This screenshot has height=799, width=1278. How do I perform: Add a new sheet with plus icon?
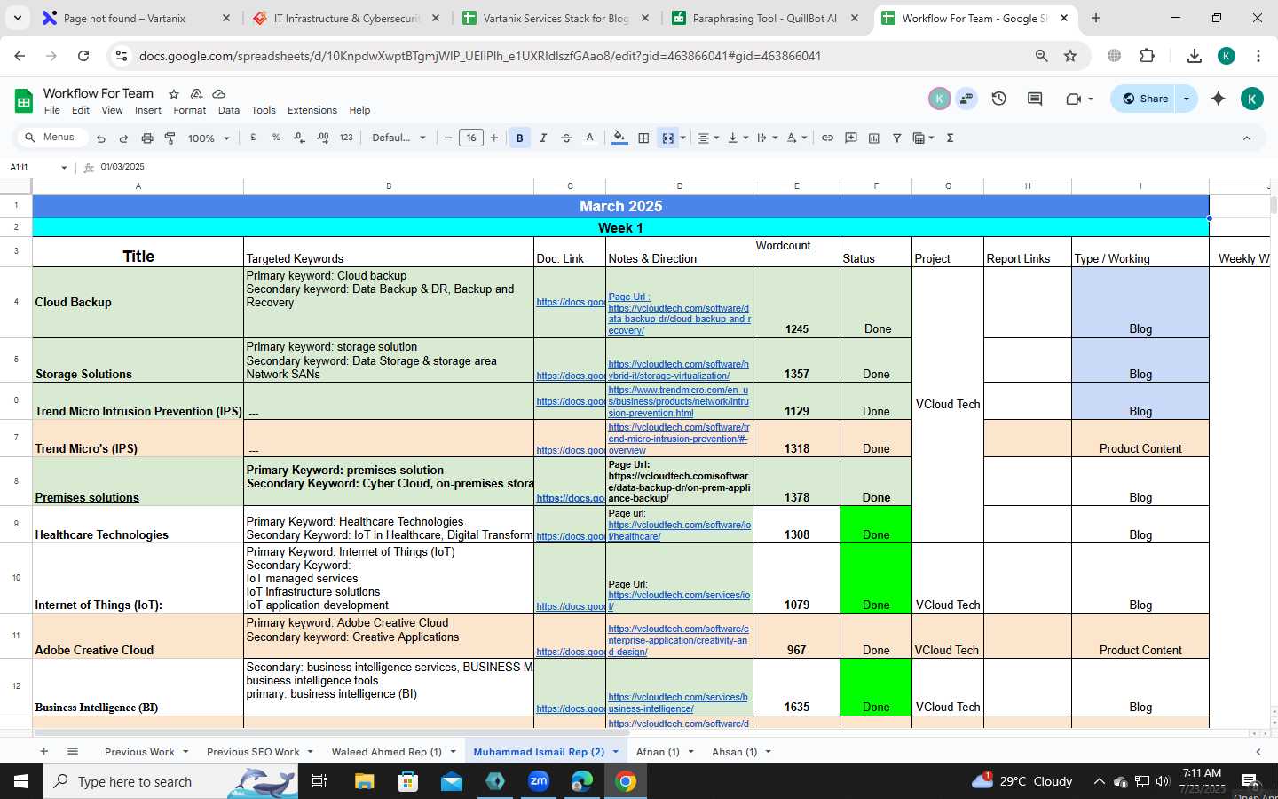point(43,751)
